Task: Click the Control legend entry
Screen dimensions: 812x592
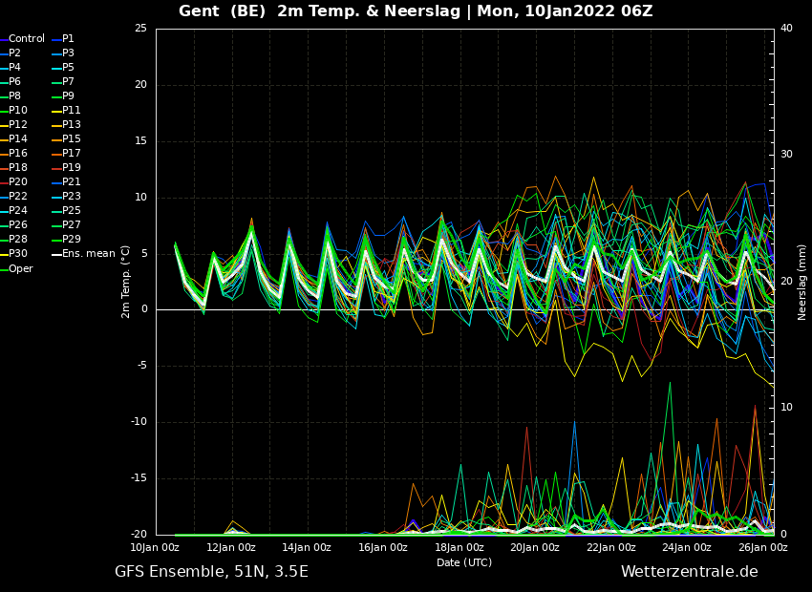Action: coord(22,39)
